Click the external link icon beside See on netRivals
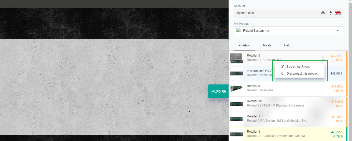Image resolution: width=352 pixels, height=141 pixels. 282,67
